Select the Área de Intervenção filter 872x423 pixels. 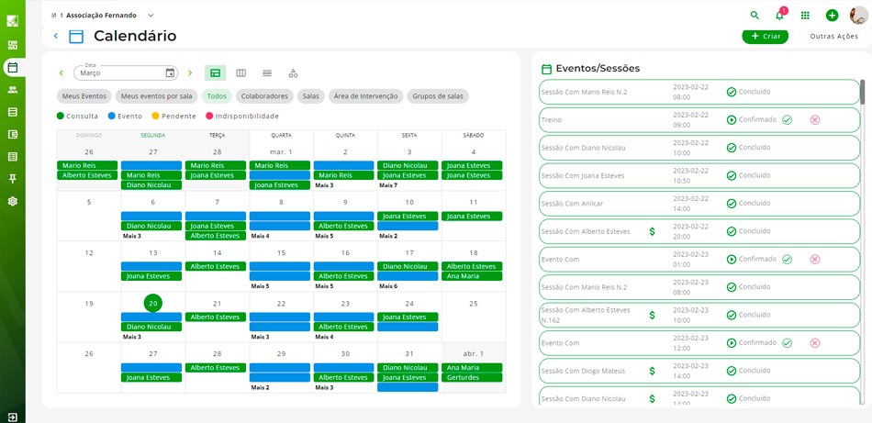(x=365, y=96)
